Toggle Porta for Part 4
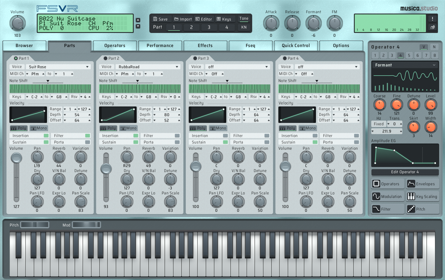Image resolution: width=445 pixels, height=280 pixels. [340, 142]
